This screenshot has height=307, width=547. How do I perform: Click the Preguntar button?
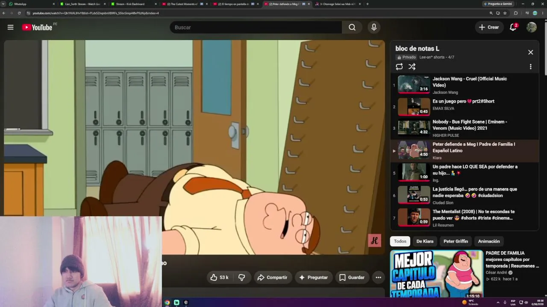point(313,278)
